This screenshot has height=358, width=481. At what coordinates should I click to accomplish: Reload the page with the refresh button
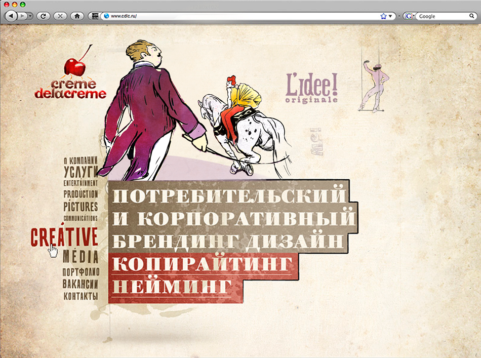(43, 16)
